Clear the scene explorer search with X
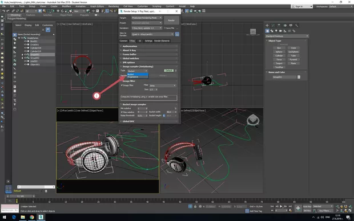The height and width of the screenshot is (221, 354). coord(43,30)
